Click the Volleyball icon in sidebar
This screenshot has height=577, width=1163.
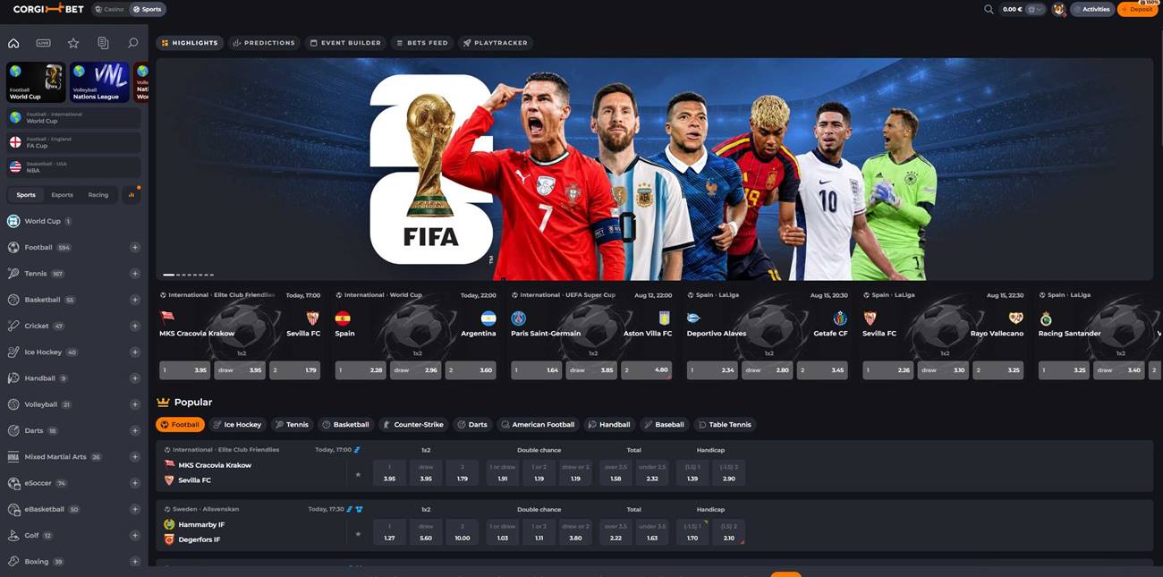point(13,404)
